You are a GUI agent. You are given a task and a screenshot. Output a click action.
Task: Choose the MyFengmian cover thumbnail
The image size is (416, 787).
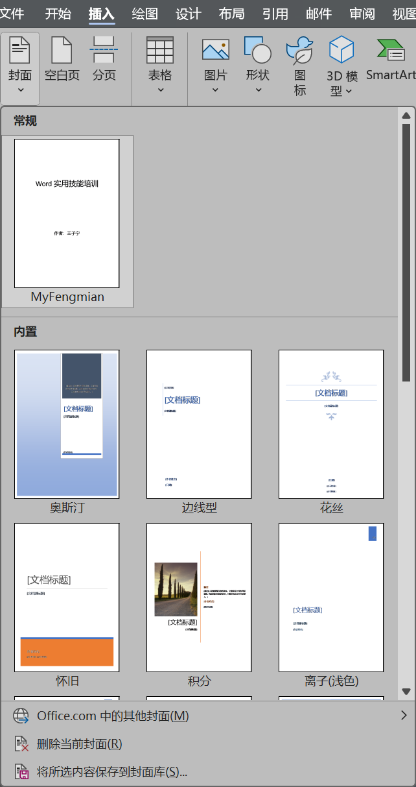click(x=67, y=221)
